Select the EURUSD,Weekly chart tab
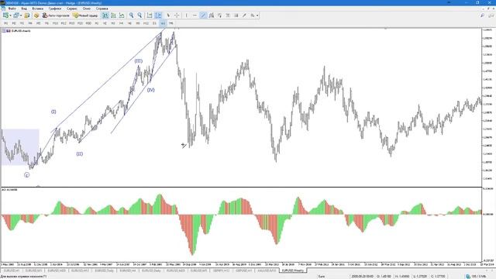The width and height of the screenshot is (496, 279). pyautogui.click(x=293, y=270)
